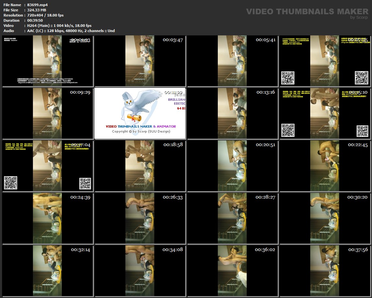Select the thumbnail at 00:18:58
This screenshot has height=298, width=372.
(x=140, y=166)
